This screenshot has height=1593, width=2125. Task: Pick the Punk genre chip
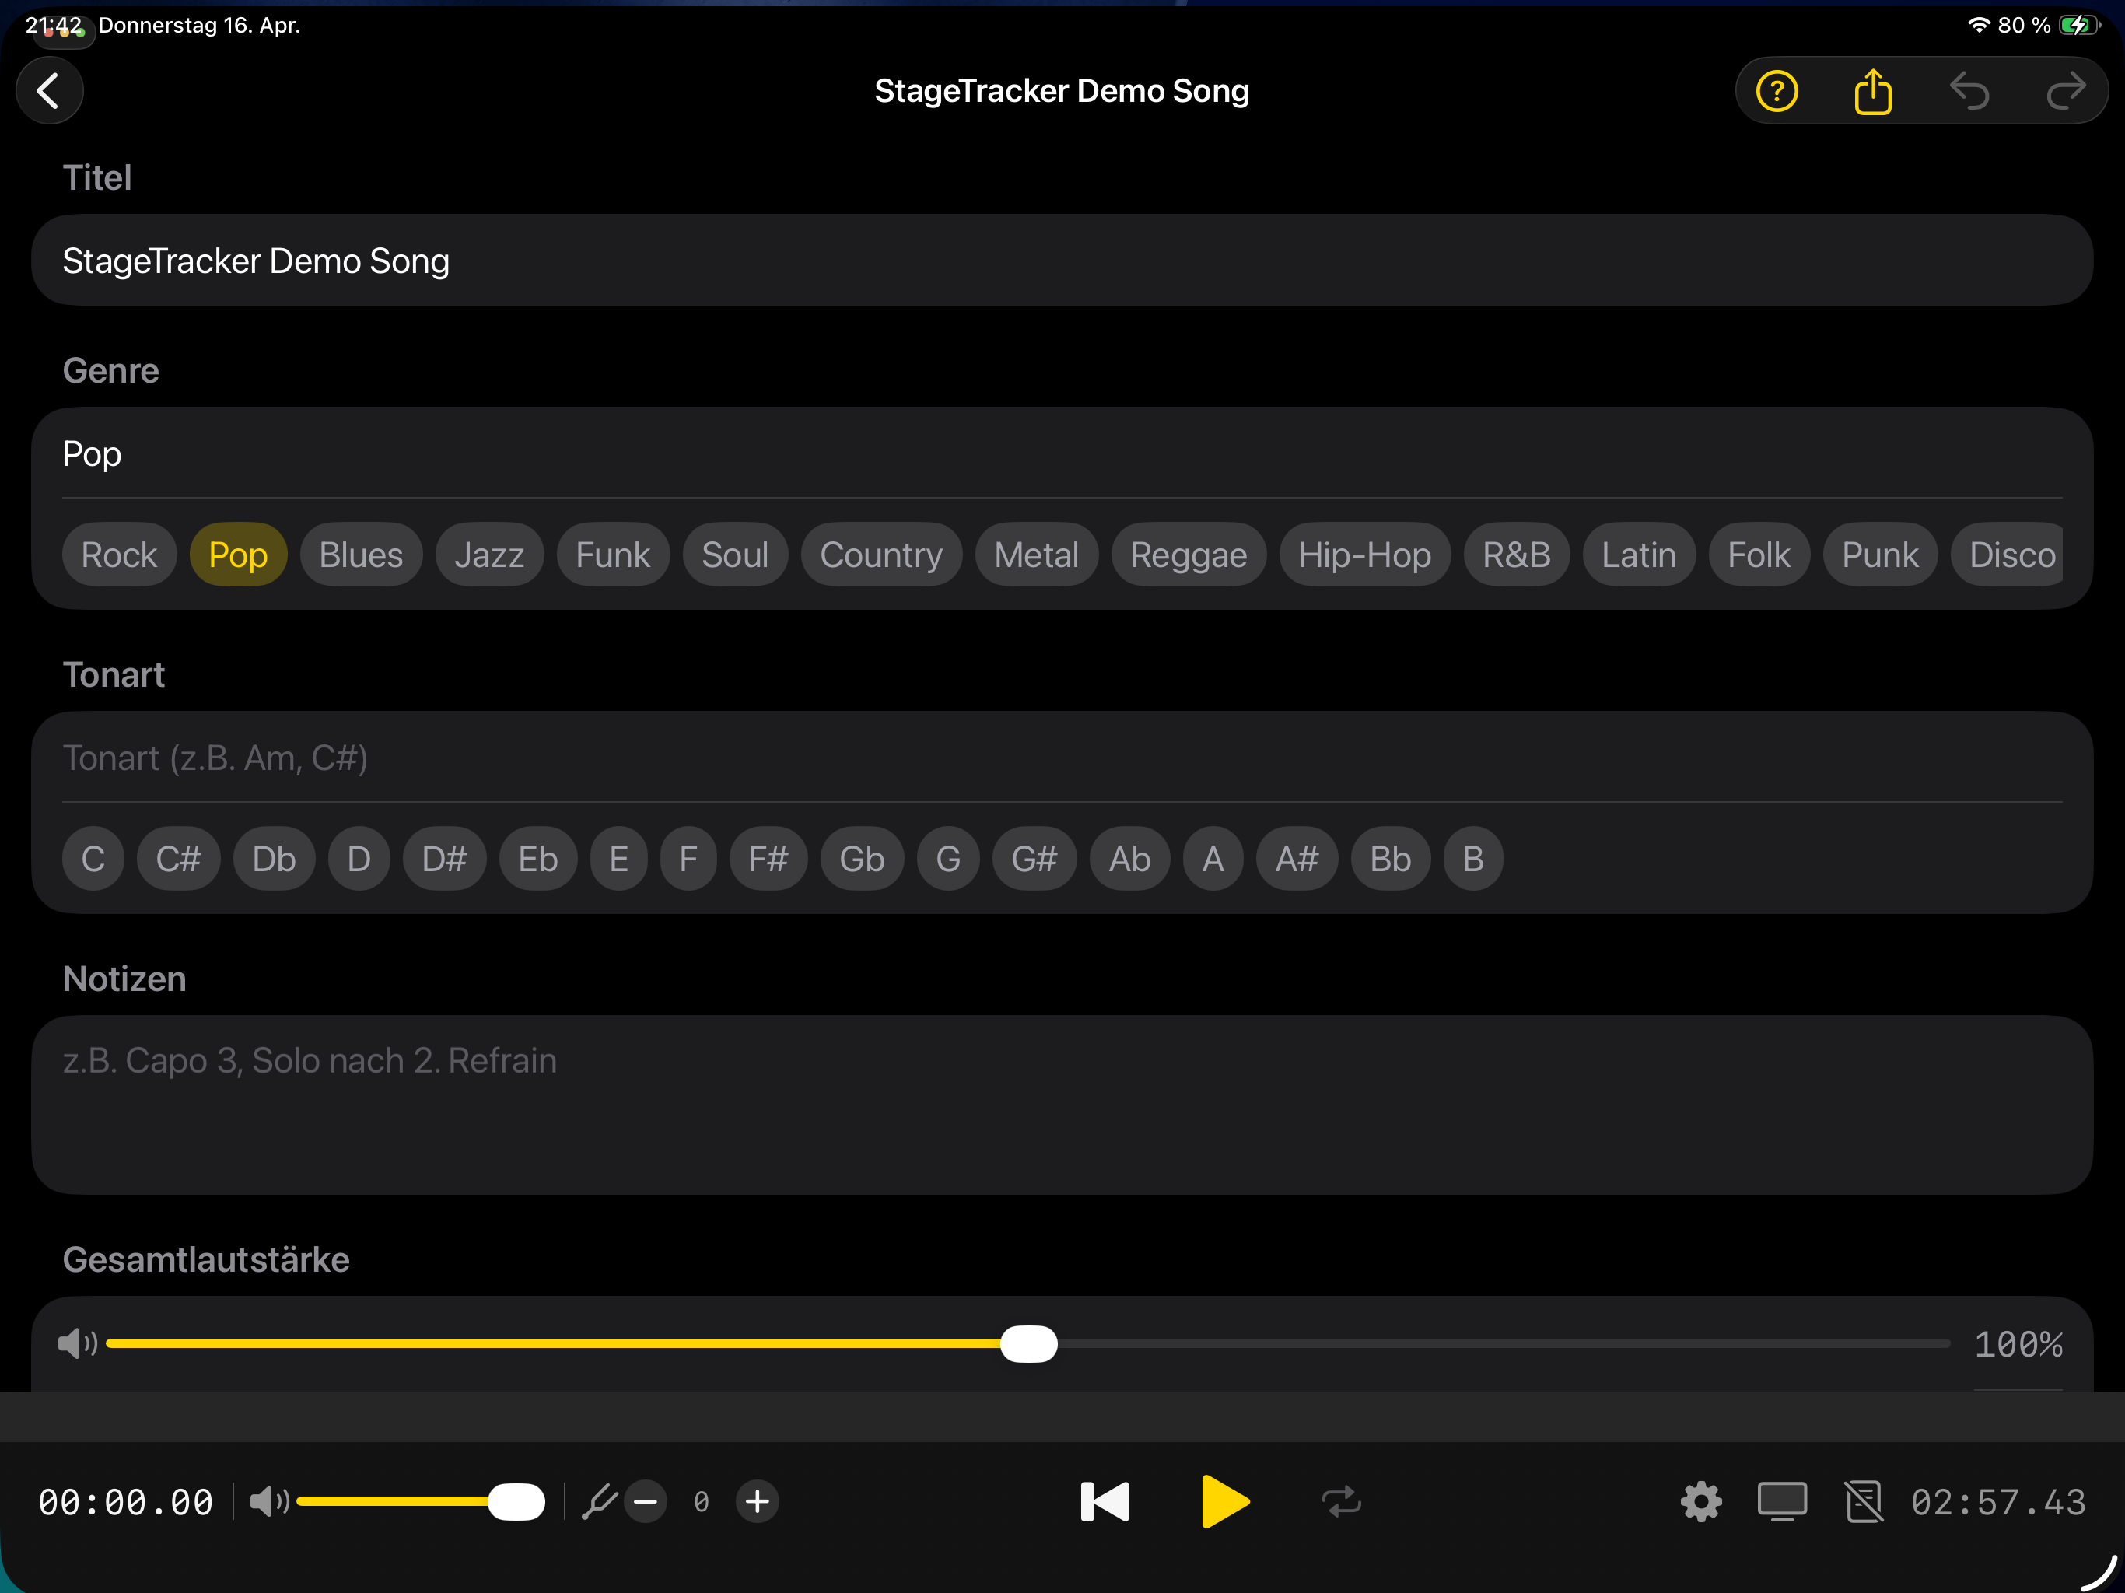click(1880, 555)
